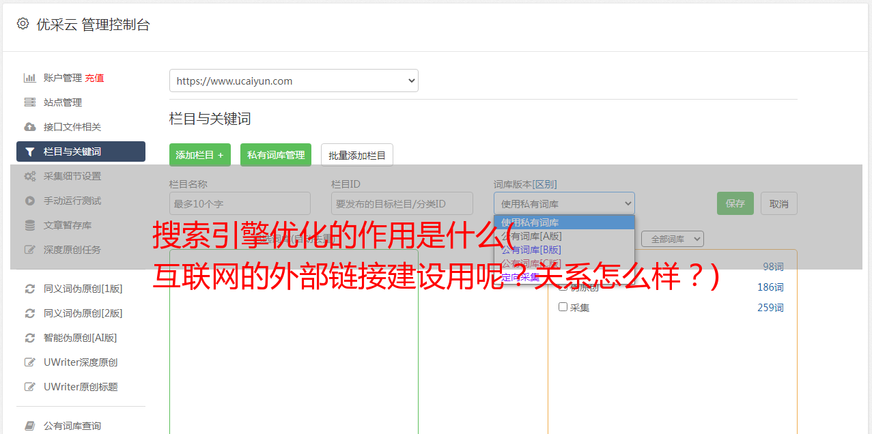Open 文章暂存库 in the sidebar

[x=68, y=225]
